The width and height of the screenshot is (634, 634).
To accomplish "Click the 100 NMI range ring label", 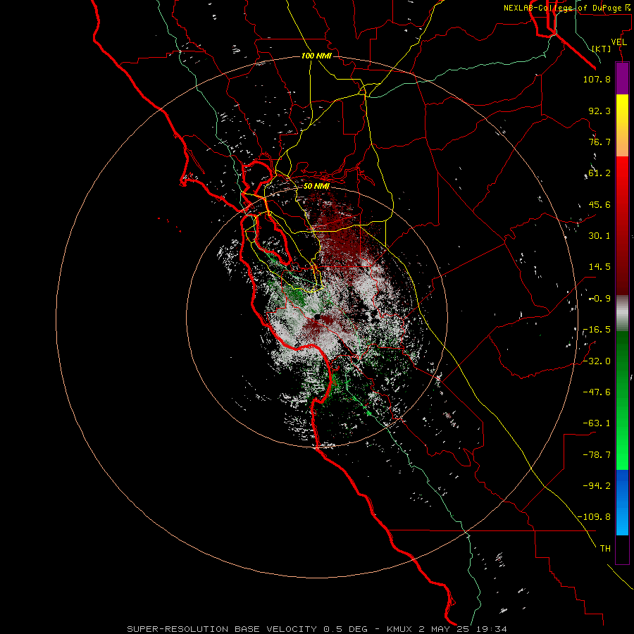I will tap(316, 56).
